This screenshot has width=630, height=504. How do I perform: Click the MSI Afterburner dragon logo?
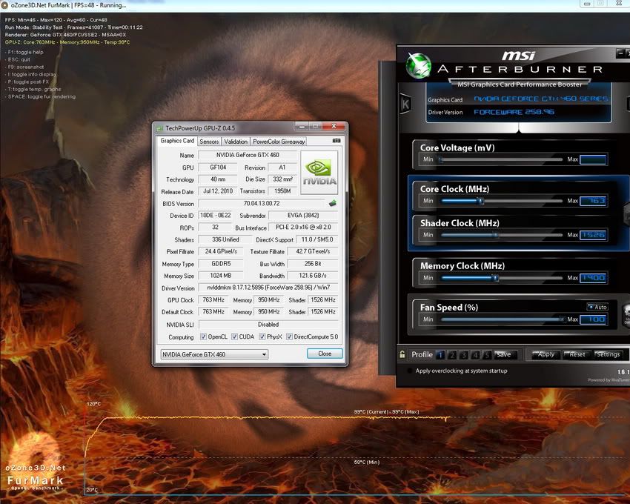pos(418,65)
